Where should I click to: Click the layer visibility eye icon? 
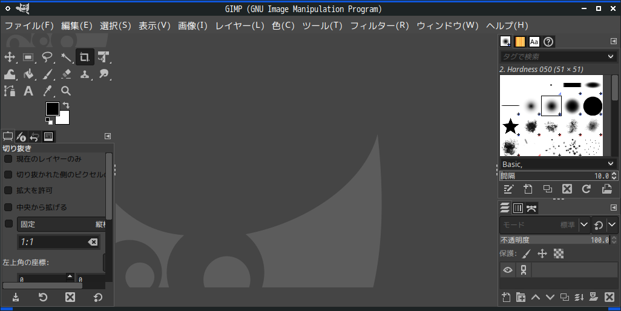click(508, 270)
